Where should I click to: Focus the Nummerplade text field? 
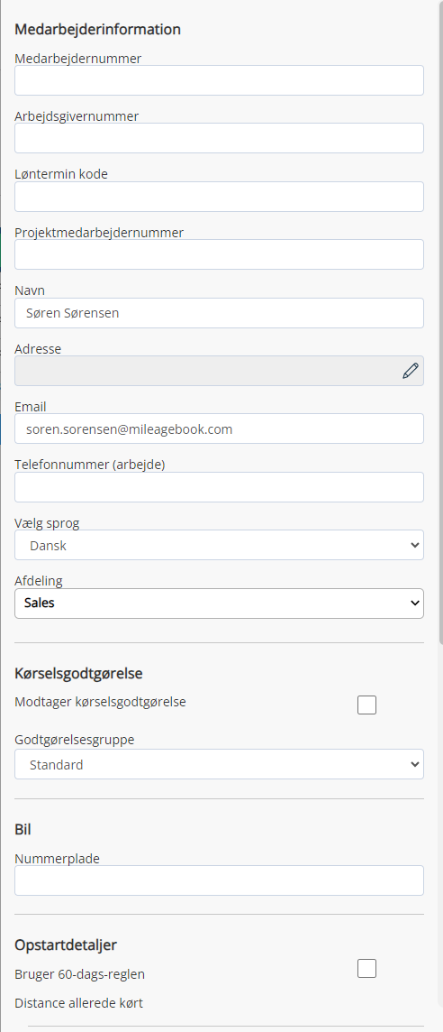tap(219, 880)
